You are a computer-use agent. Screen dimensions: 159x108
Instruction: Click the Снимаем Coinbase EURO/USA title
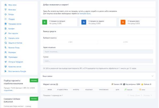pos(12,100)
